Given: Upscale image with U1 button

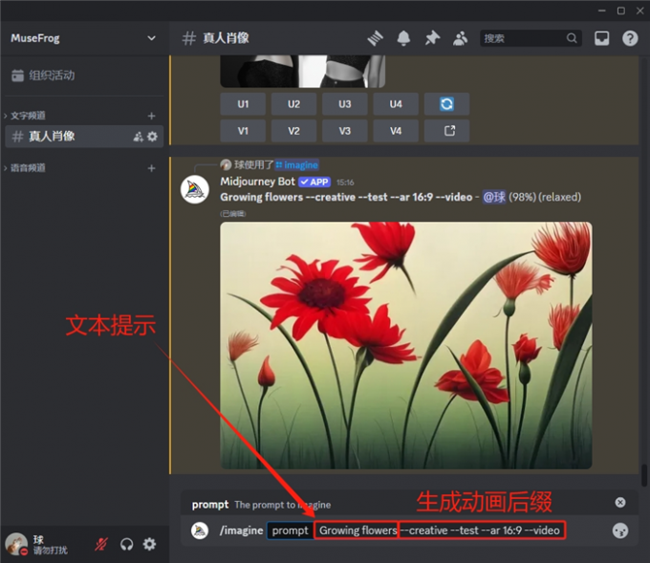Looking at the screenshot, I should [x=243, y=103].
